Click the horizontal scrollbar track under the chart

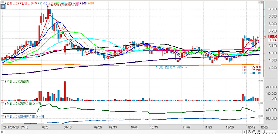tap(123, 132)
